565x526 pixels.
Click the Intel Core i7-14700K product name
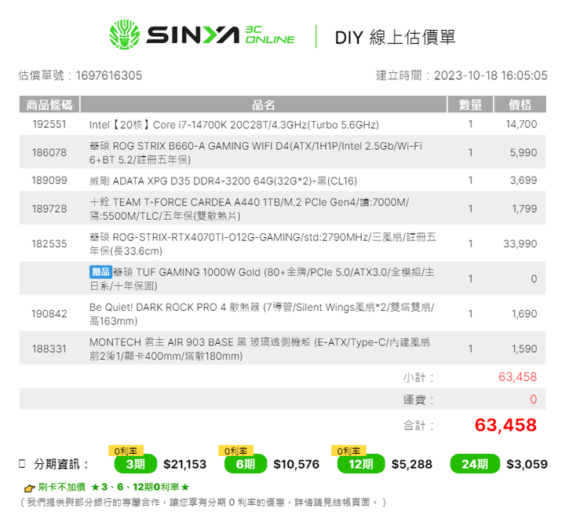[x=234, y=125]
